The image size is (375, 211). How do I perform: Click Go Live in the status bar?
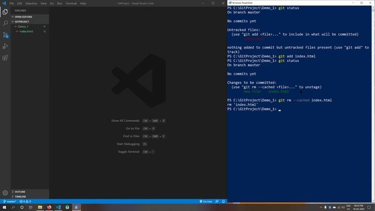click(x=206, y=202)
